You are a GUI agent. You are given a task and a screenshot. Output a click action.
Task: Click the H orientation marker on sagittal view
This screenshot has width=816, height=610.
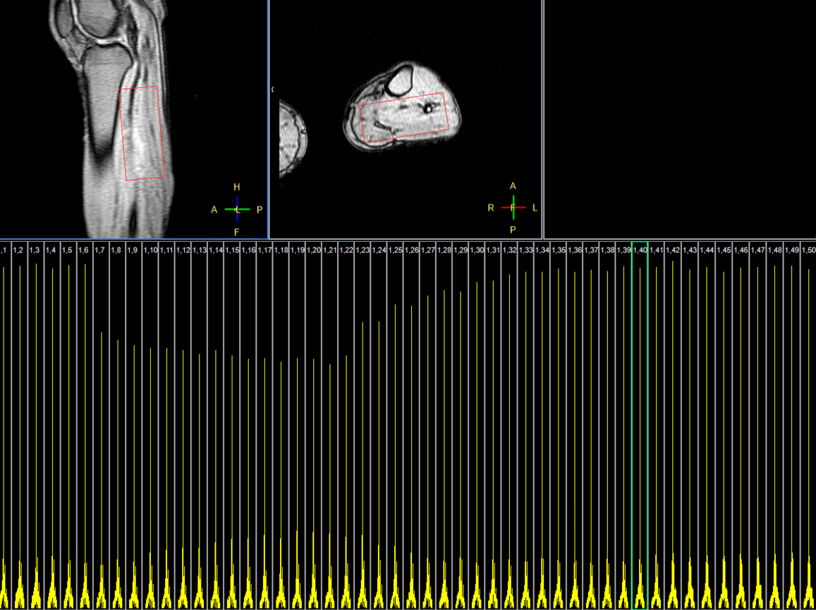236,188
